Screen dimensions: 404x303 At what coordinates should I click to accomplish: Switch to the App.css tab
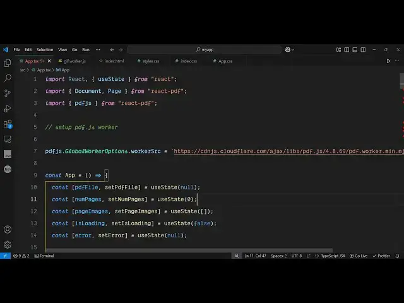pos(223,61)
